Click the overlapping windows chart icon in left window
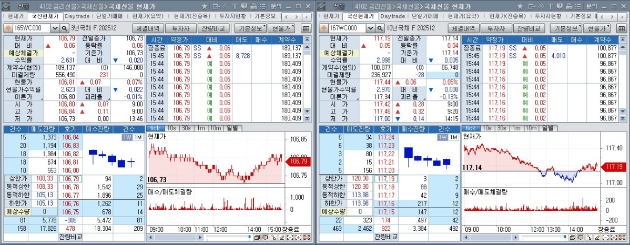630x245 pixels. (257, 237)
